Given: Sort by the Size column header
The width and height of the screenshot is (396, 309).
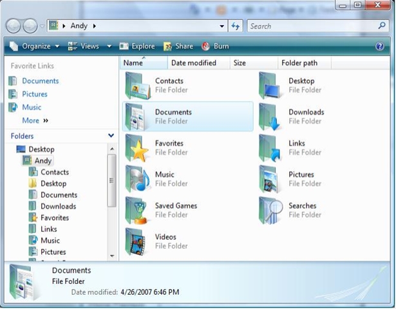Looking at the screenshot, I should pos(254,62).
